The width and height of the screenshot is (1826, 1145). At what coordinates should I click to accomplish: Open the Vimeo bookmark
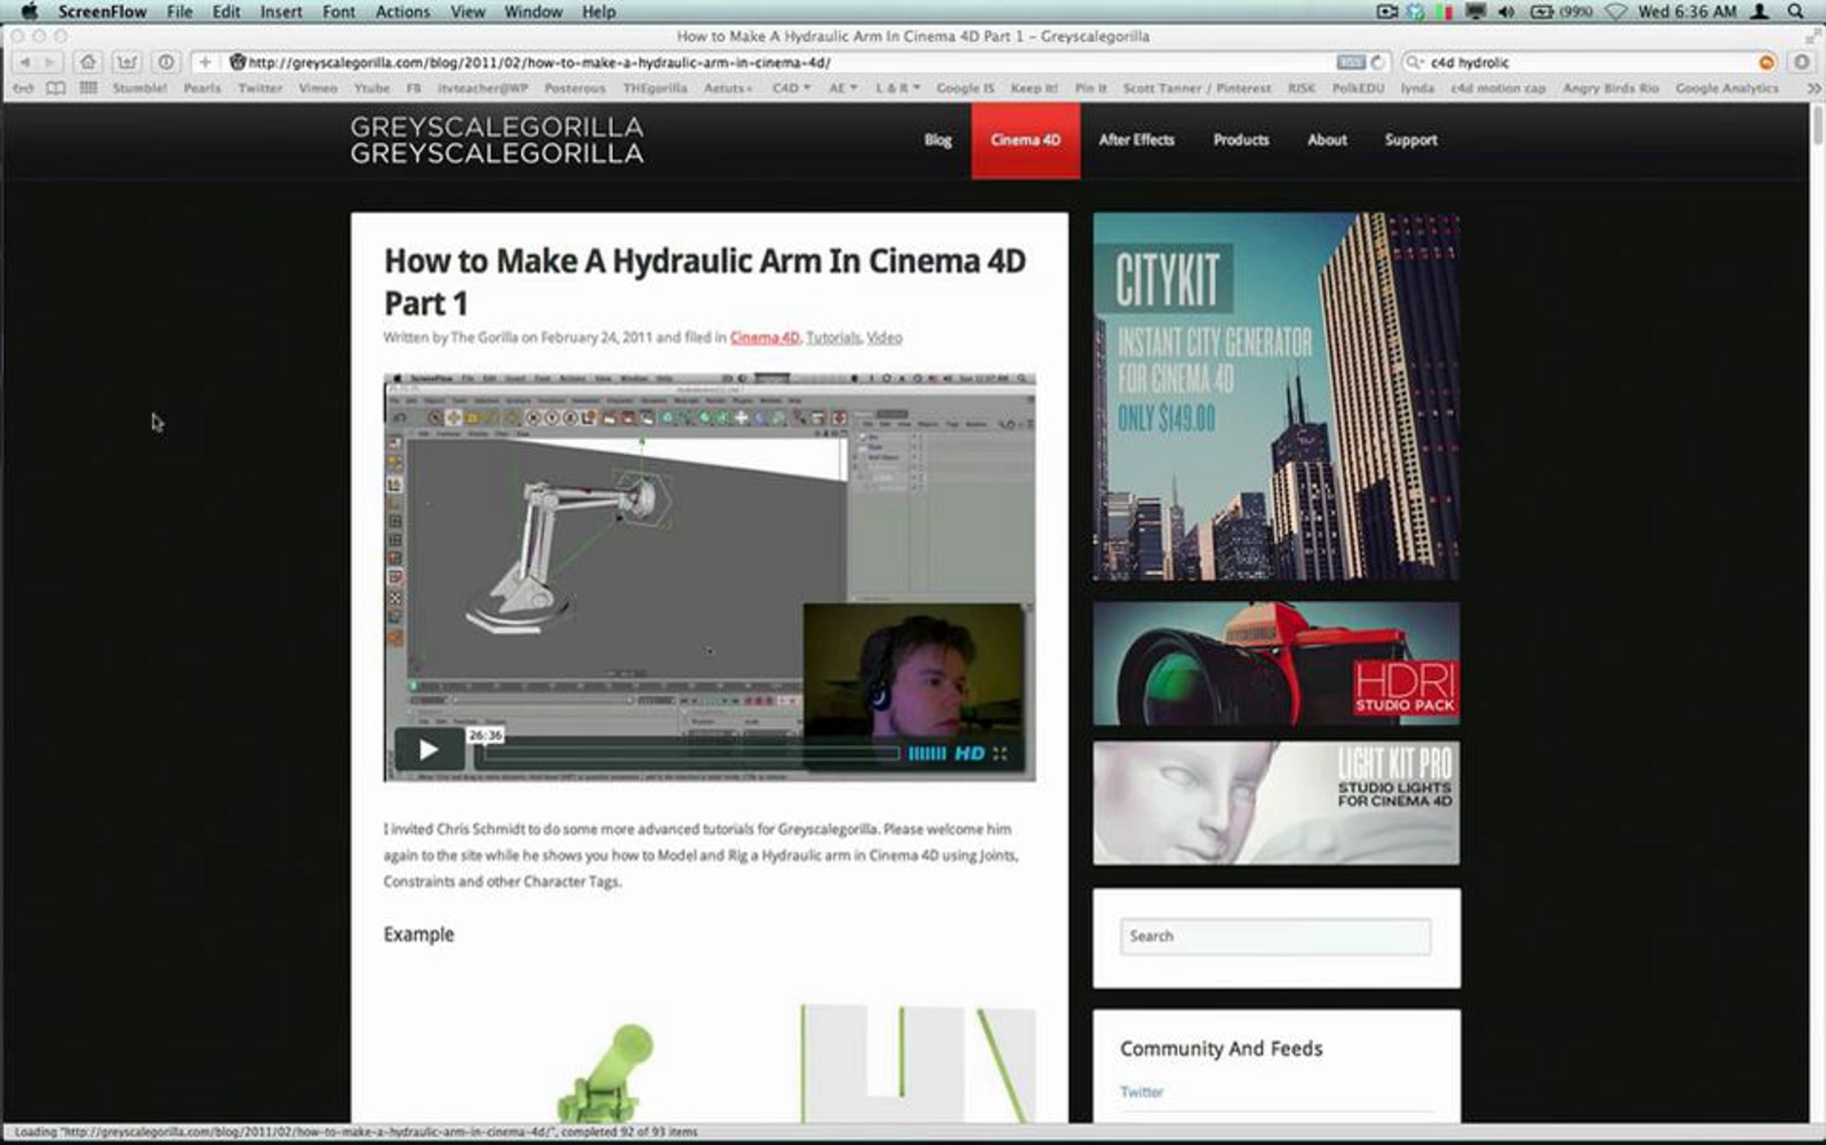(x=317, y=88)
